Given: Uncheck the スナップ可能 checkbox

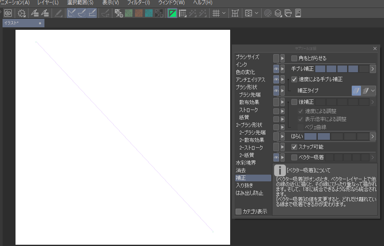Looking at the screenshot, I should (x=294, y=147).
